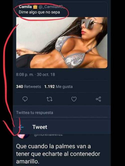Like the tweet with the heart icon

74,99
